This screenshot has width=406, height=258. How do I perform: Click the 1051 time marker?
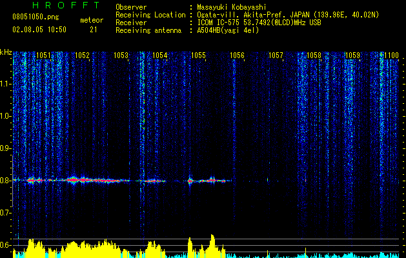[x=43, y=55]
